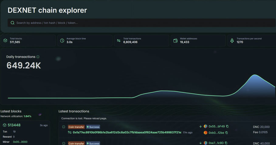Click the peak of daily transactions chart

coord(255,75)
